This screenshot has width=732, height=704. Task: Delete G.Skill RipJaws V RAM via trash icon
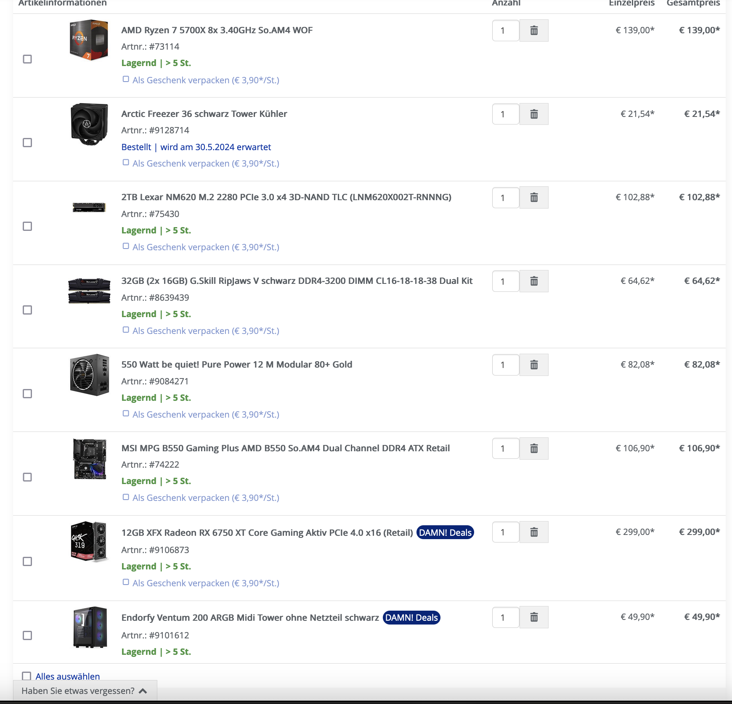534,281
